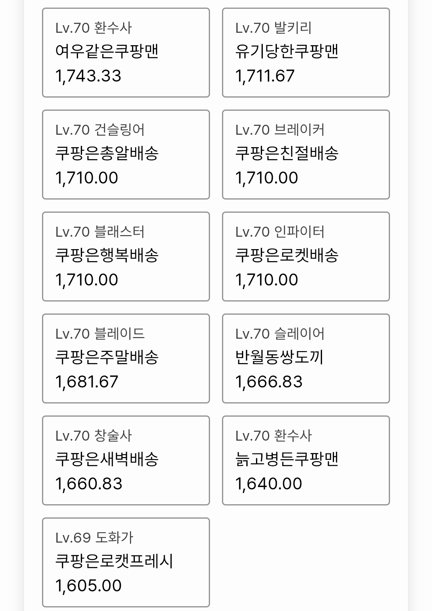Open the 쿠팡은총알배송 character name
This screenshot has width=432, height=611.
tap(107, 153)
